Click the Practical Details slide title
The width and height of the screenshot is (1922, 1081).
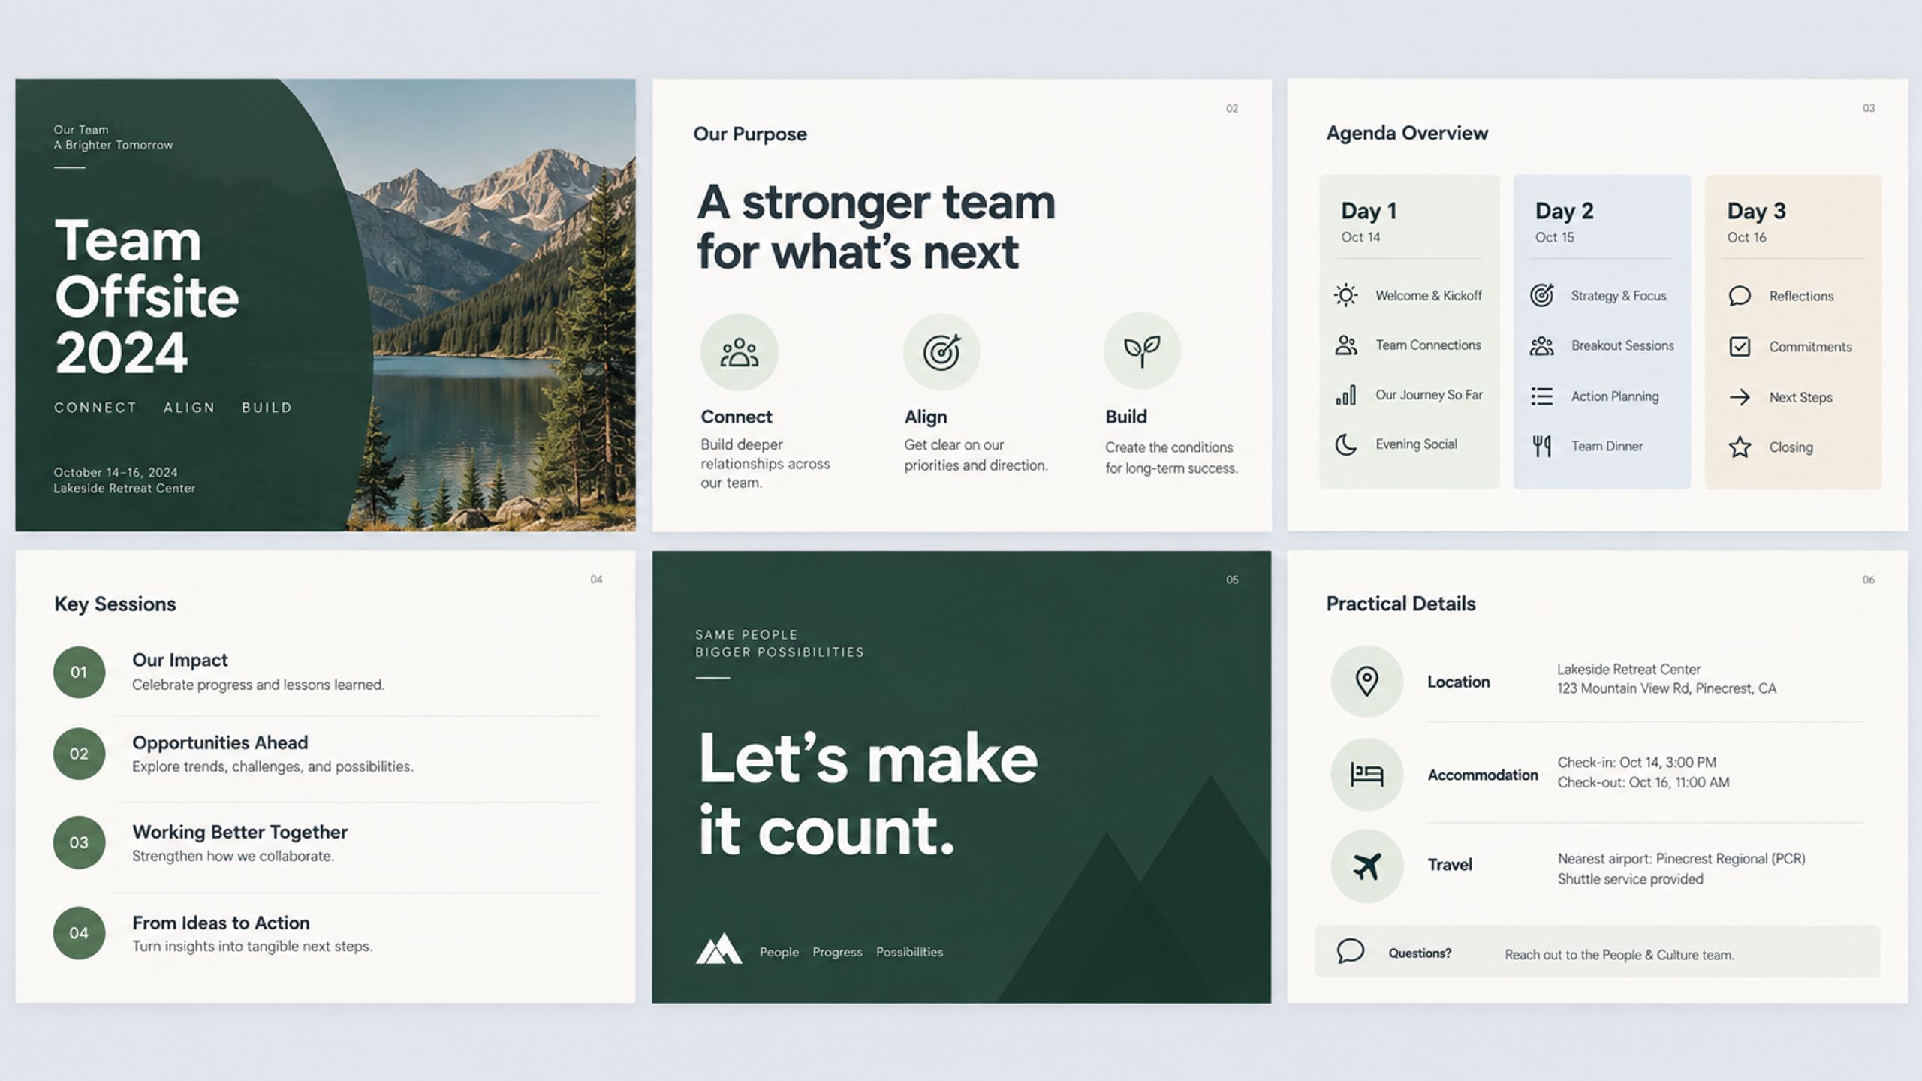[x=1401, y=604]
